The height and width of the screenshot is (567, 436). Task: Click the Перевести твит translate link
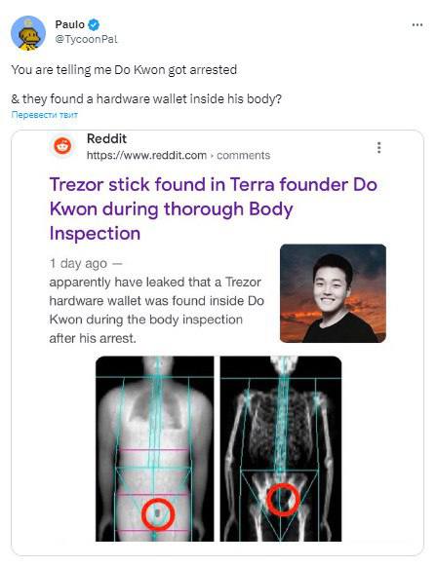click(45, 115)
